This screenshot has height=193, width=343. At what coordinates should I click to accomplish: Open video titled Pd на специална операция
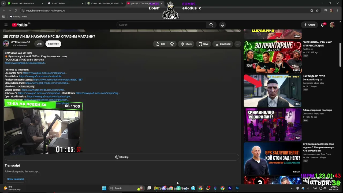pyautogui.click(x=318, y=110)
